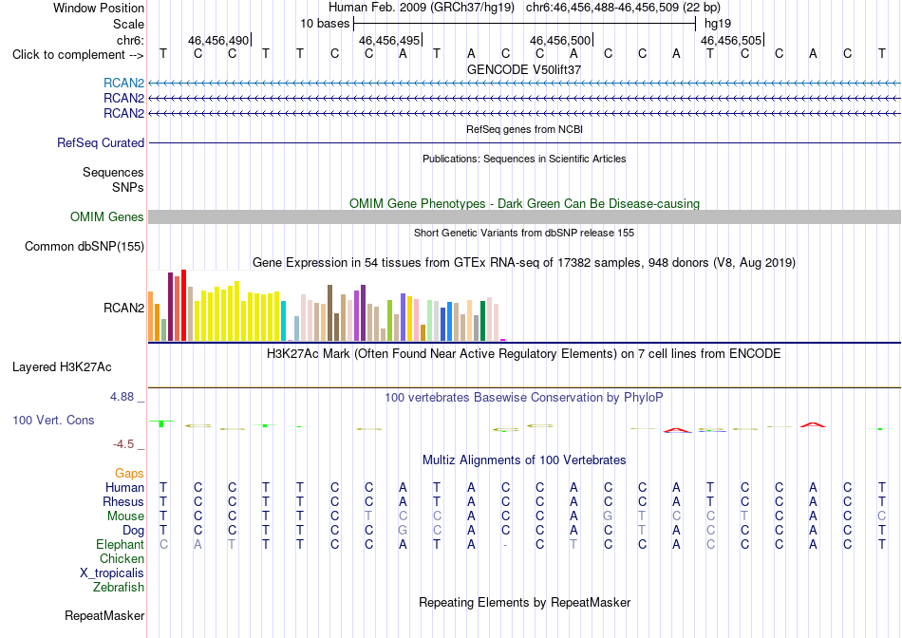Click the cyan bar in GTEx expression chart
This screenshot has width=902, height=638.
point(283,321)
